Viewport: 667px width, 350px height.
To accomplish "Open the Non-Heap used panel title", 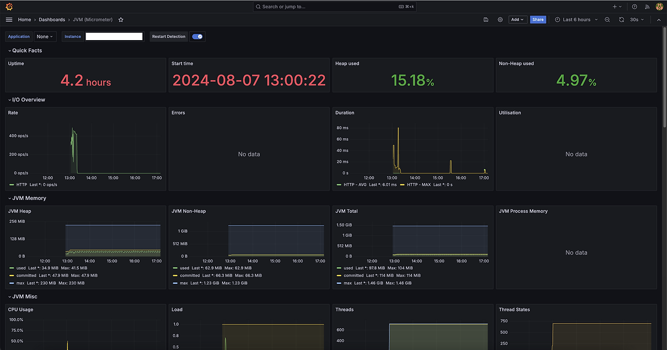I will [x=516, y=64].
